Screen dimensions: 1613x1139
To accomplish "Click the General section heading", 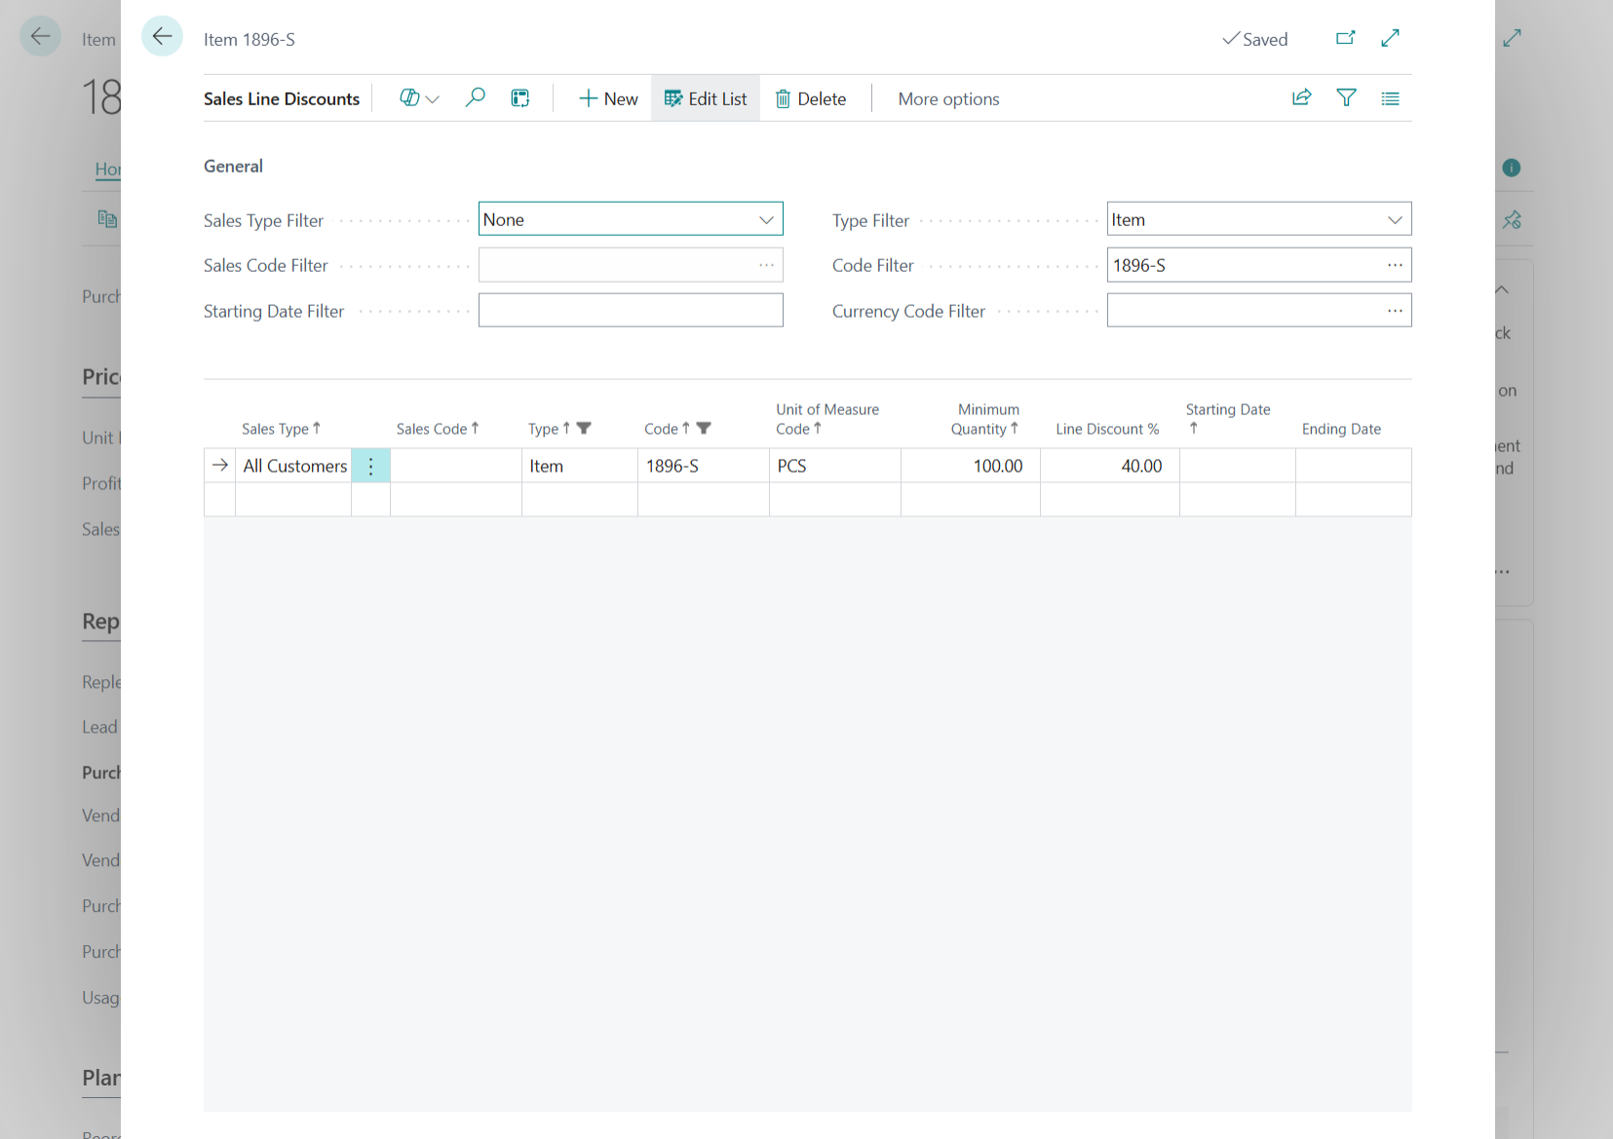I will [x=233, y=166].
